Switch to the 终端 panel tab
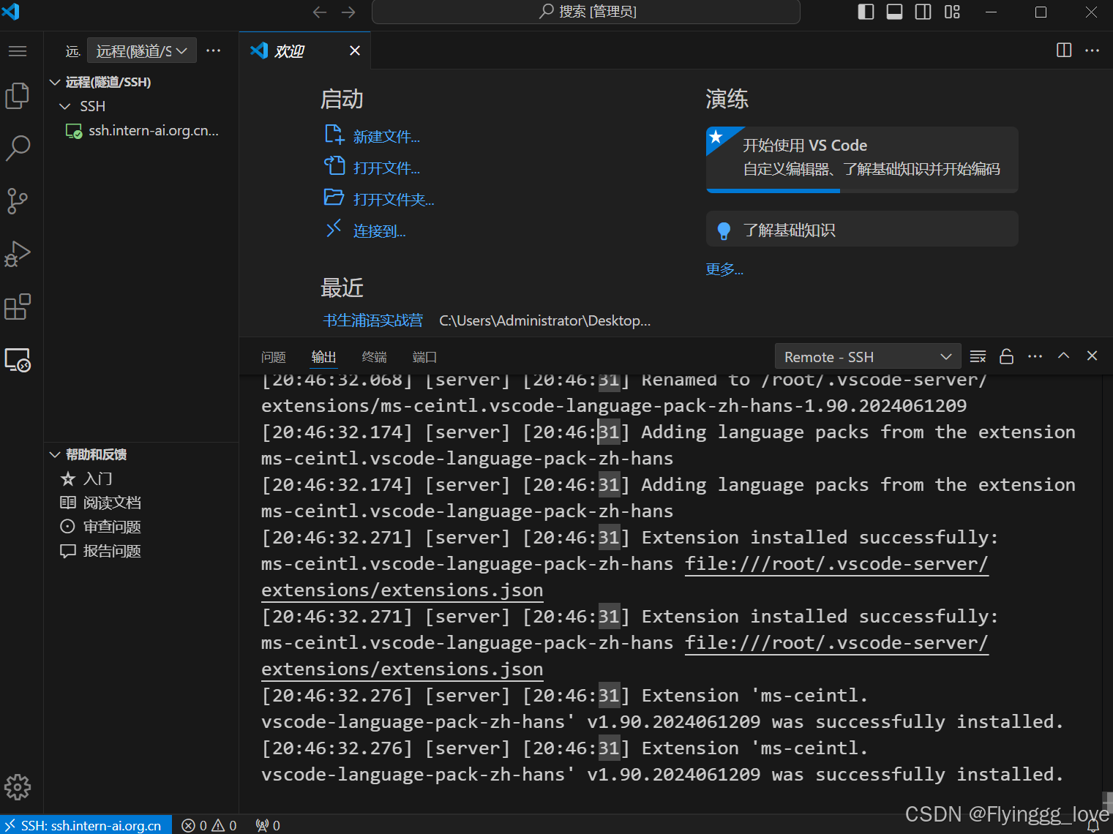The height and width of the screenshot is (834, 1113). pos(375,357)
